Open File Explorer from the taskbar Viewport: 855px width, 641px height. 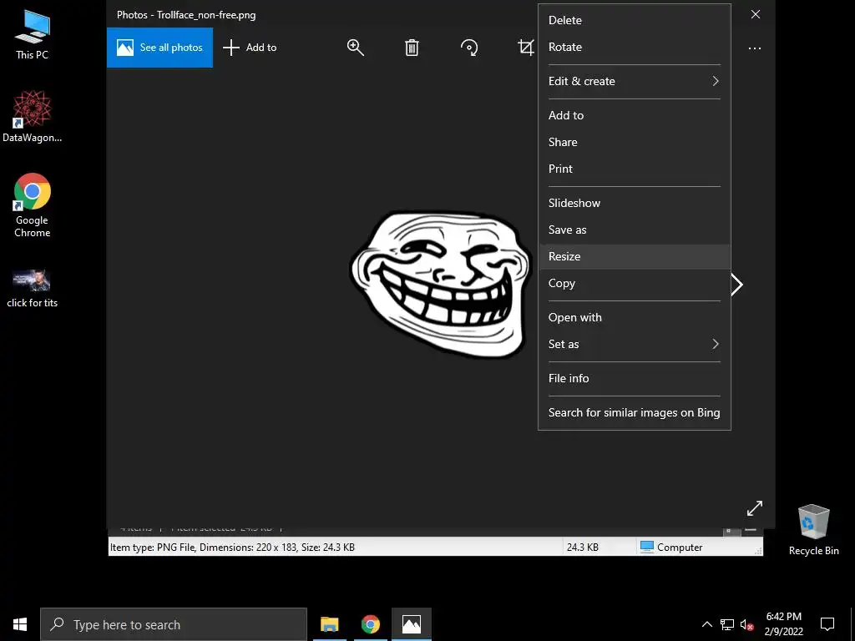click(x=329, y=624)
